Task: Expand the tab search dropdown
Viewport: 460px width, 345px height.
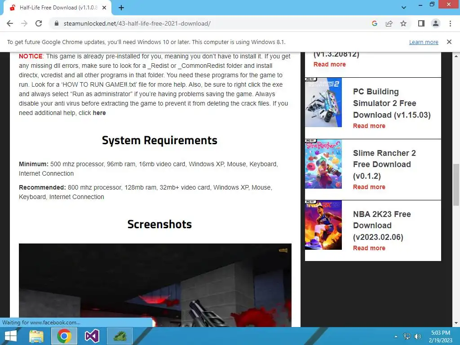Action: pos(404,8)
